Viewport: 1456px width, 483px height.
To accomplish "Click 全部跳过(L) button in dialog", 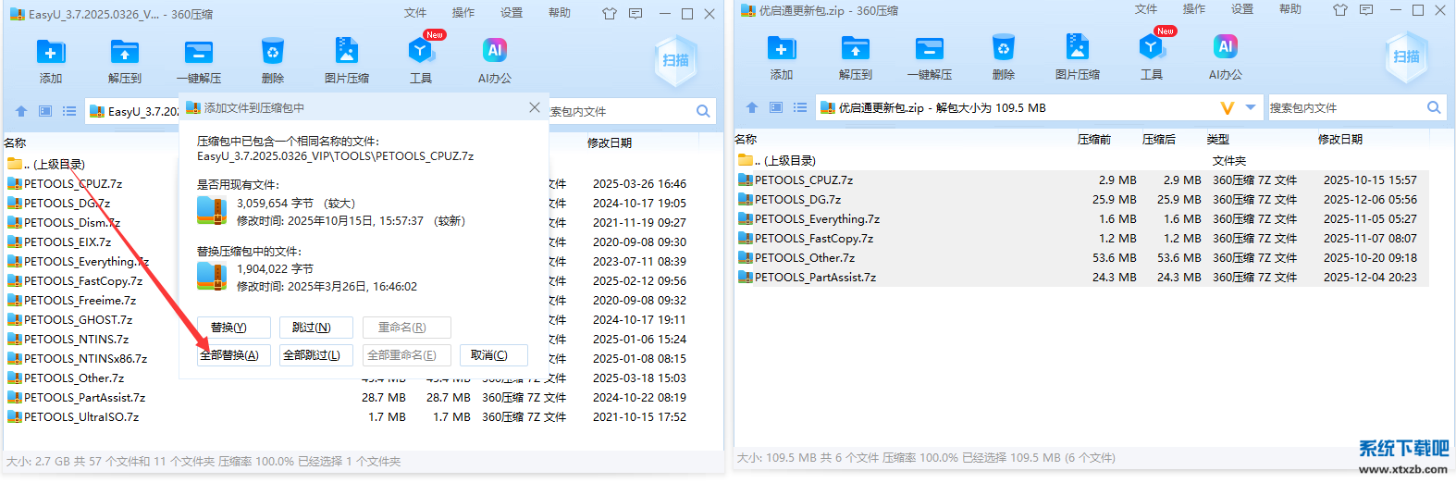I will point(316,355).
